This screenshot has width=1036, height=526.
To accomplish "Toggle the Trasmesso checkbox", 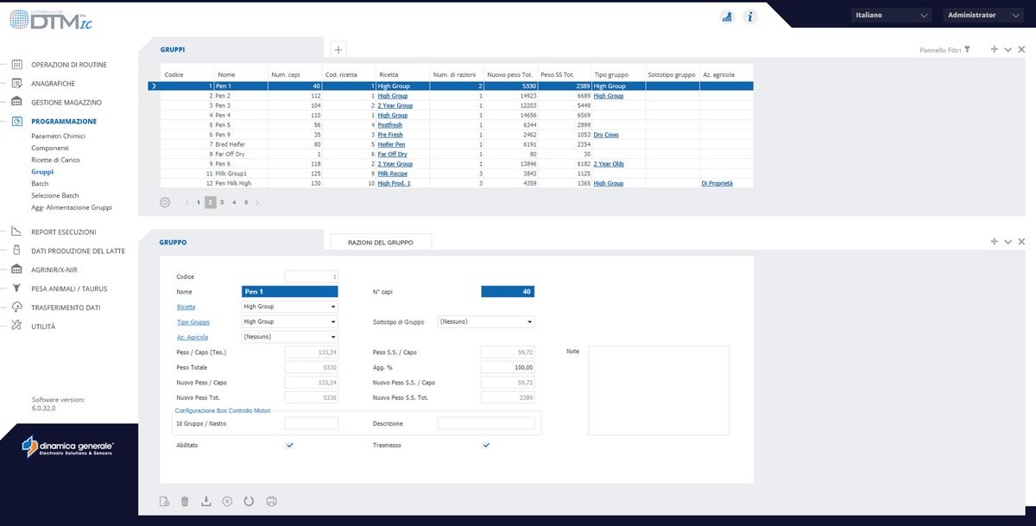I will click(486, 446).
